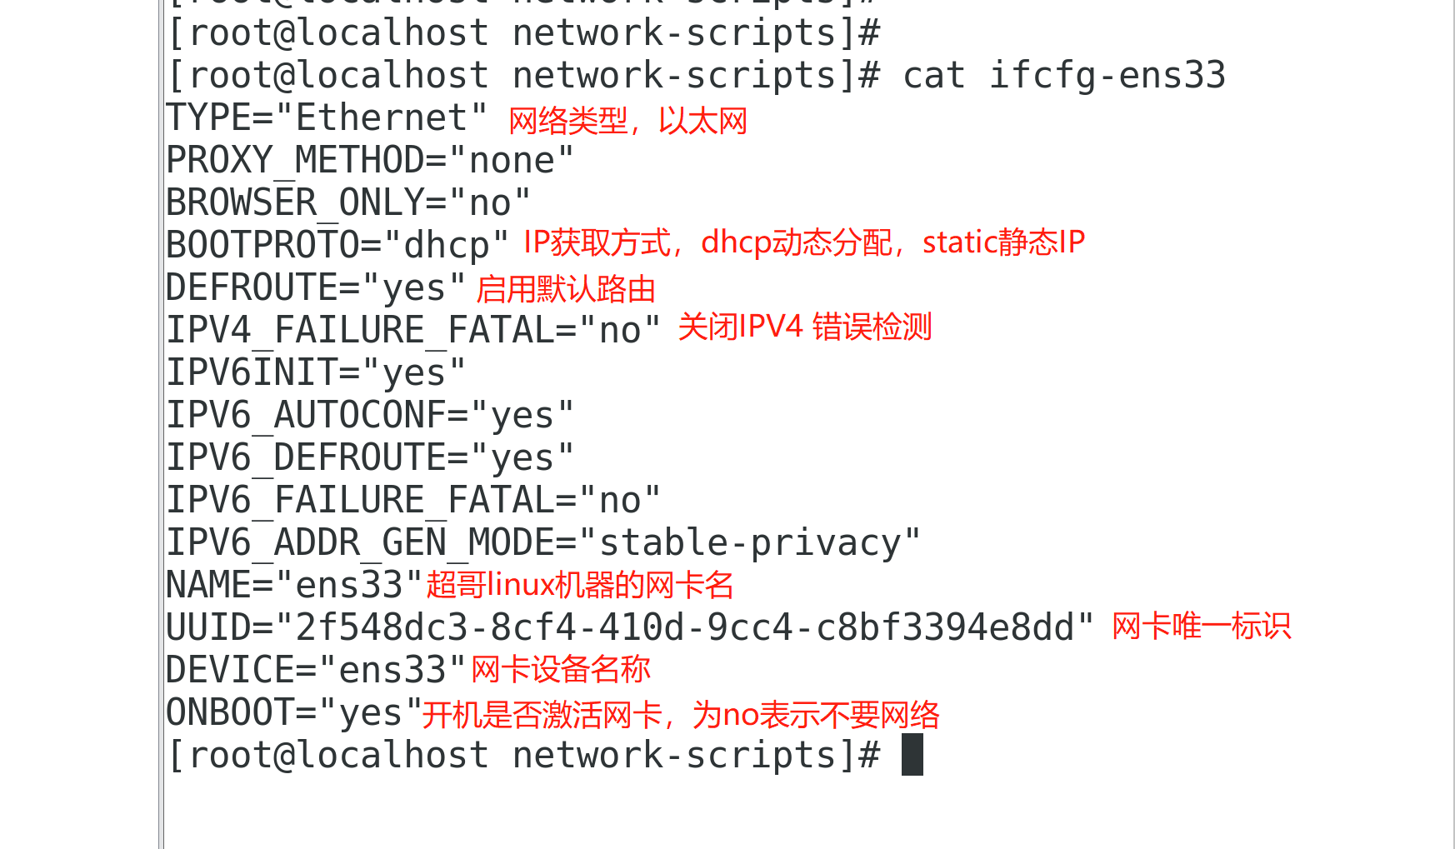Click the TYPE="Ethernet" line
The height and width of the screenshot is (849, 1455).
coord(327,118)
